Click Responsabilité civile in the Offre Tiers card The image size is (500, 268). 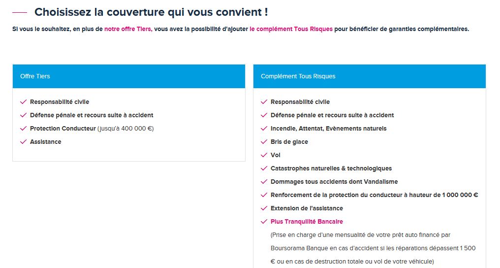pos(60,102)
